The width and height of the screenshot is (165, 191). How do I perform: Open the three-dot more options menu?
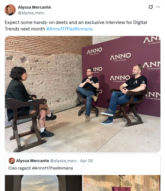tap(158, 7)
